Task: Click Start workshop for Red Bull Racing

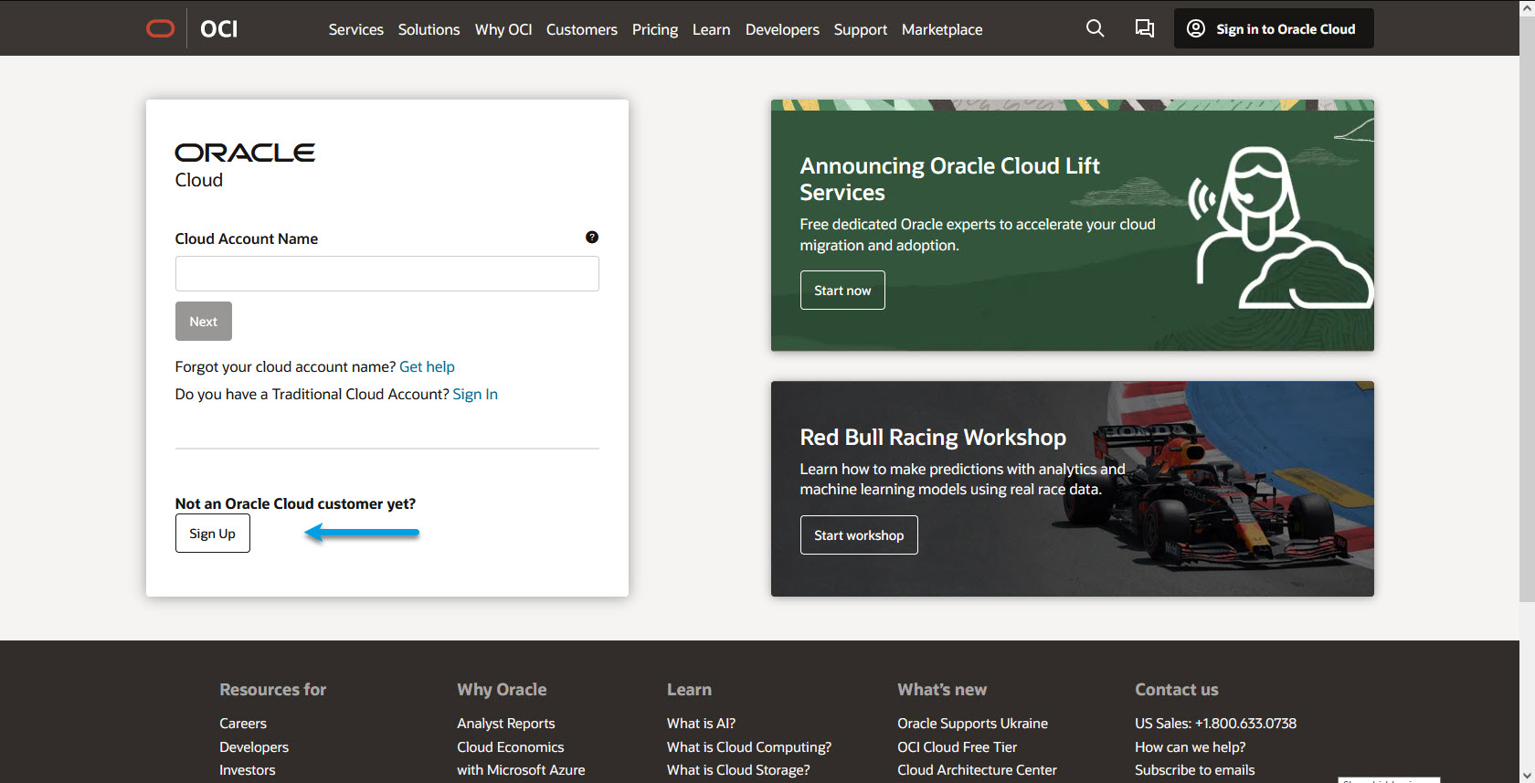Action: click(x=858, y=535)
